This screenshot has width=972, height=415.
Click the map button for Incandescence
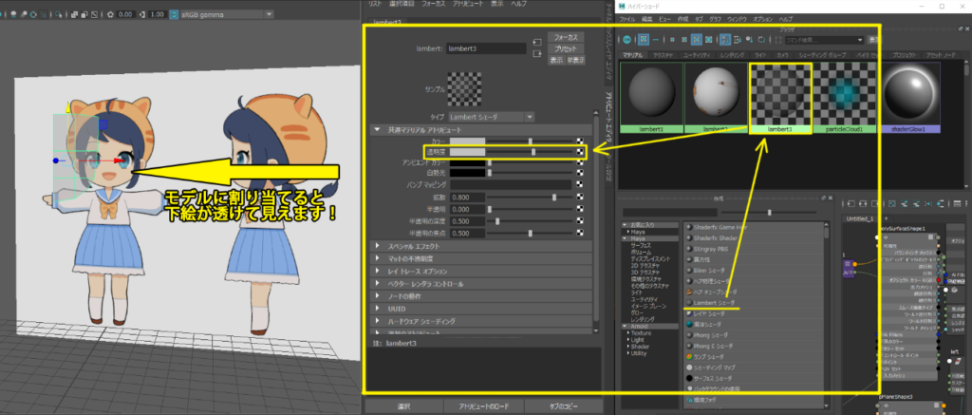click(580, 173)
